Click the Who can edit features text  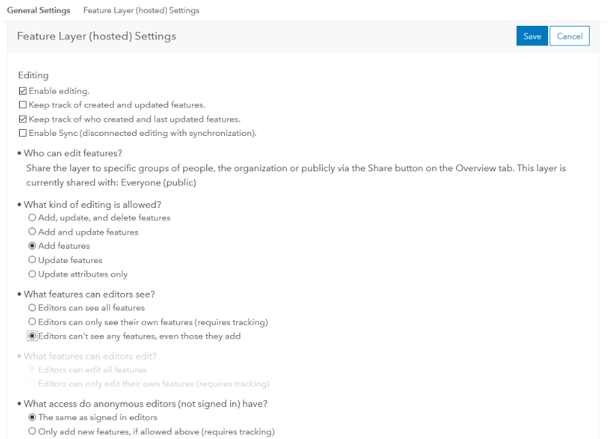point(73,154)
